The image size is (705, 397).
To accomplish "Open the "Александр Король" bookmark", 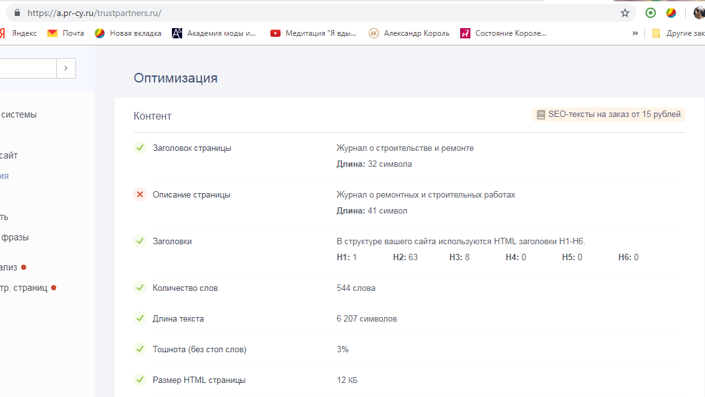I will click(x=409, y=33).
